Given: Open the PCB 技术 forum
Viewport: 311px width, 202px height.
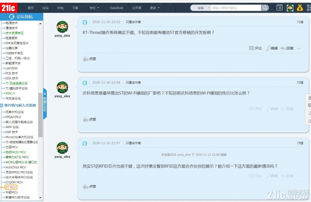Looking at the screenshot, I should click(x=12, y=73).
